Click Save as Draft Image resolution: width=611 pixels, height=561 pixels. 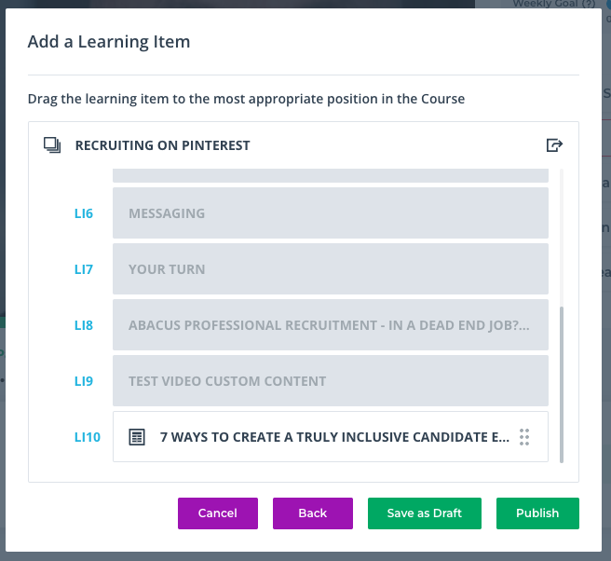[x=425, y=513]
